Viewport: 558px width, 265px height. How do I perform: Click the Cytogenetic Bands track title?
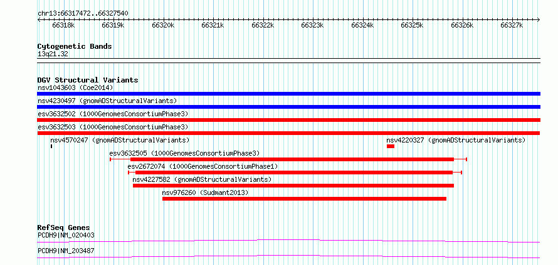[x=75, y=46]
